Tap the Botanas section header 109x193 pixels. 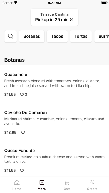(x=14, y=60)
